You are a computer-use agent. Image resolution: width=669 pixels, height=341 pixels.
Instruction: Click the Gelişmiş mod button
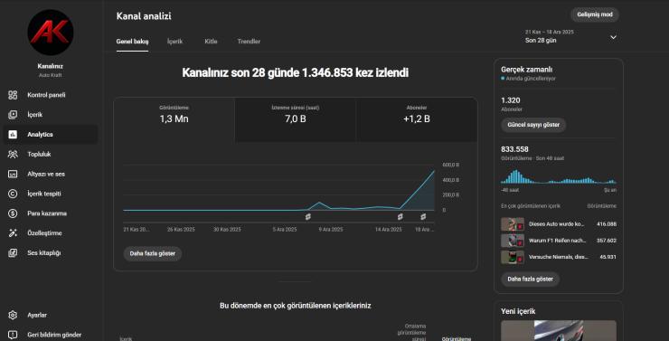point(595,14)
